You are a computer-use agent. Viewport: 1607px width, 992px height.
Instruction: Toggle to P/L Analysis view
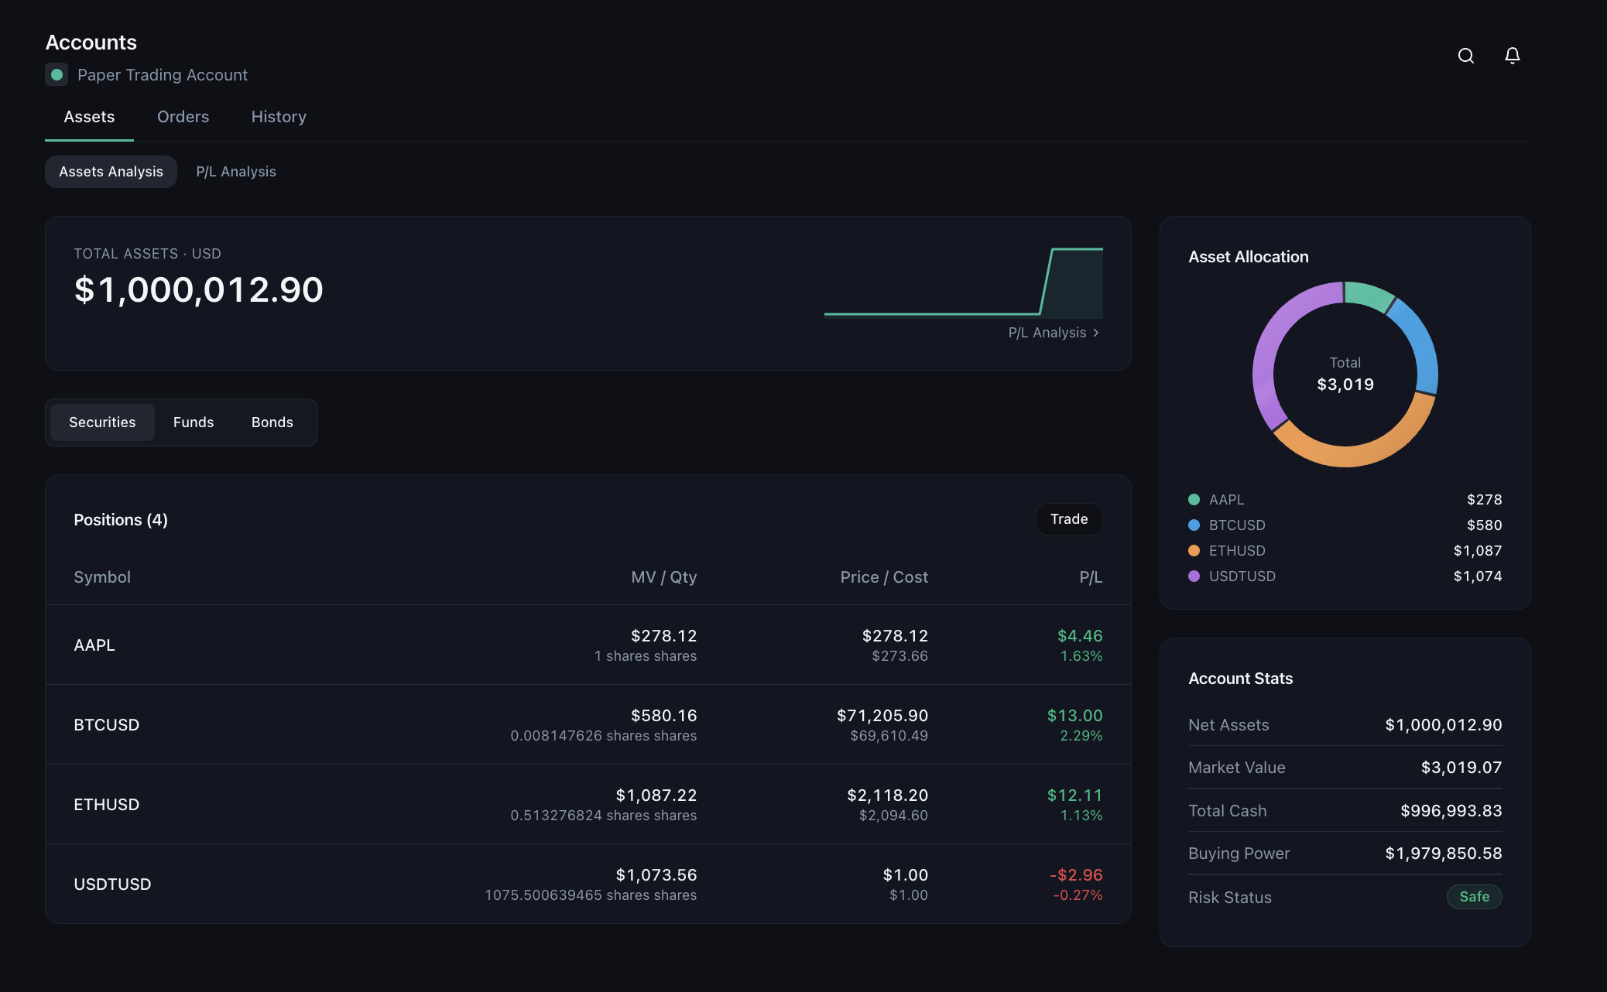236,172
